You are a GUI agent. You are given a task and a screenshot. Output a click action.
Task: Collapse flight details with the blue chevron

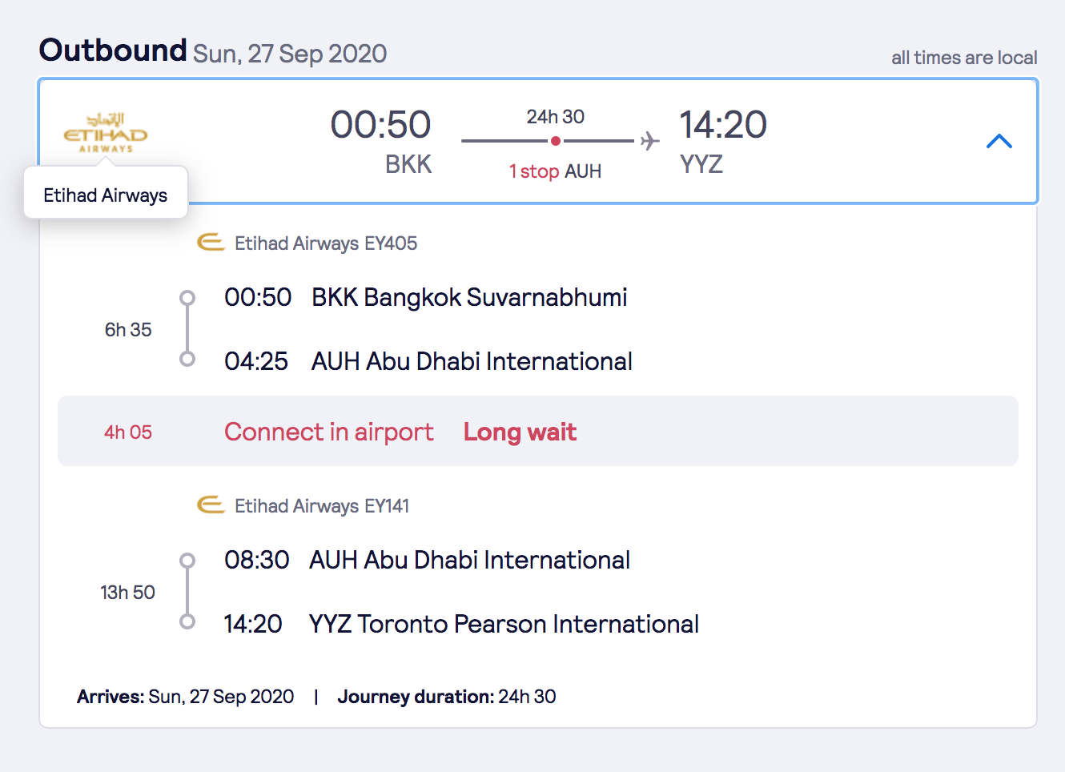(999, 142)
